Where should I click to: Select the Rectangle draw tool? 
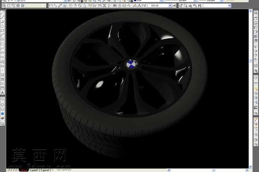pyautogui.click(x=3, y=30)
